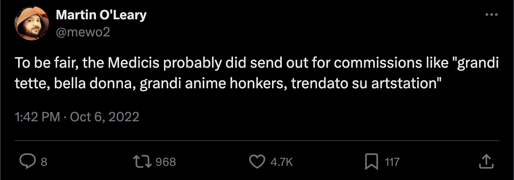Open the reply speech bubble icon
The width and height of the screenshot is (514, 180).
click(28, 162)
